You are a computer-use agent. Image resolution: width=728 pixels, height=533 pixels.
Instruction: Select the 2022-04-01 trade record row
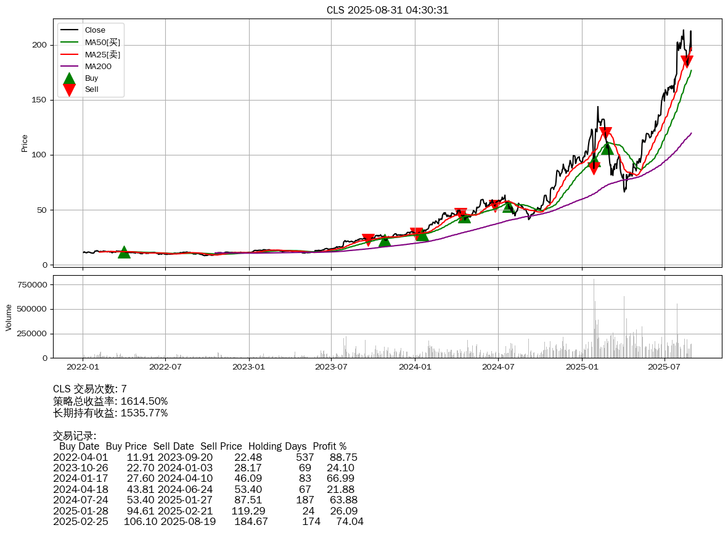coord(205,457)
